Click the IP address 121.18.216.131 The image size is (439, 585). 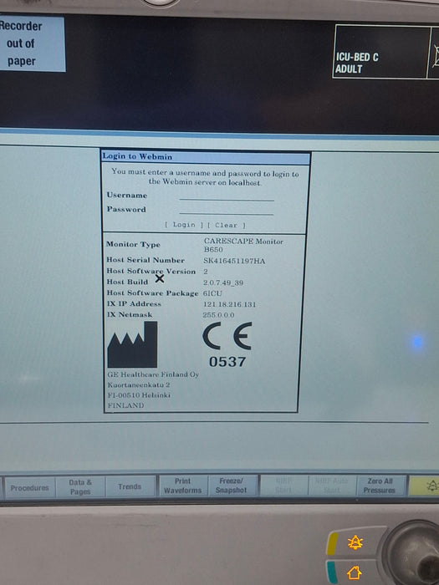click(x=230, y=304)
